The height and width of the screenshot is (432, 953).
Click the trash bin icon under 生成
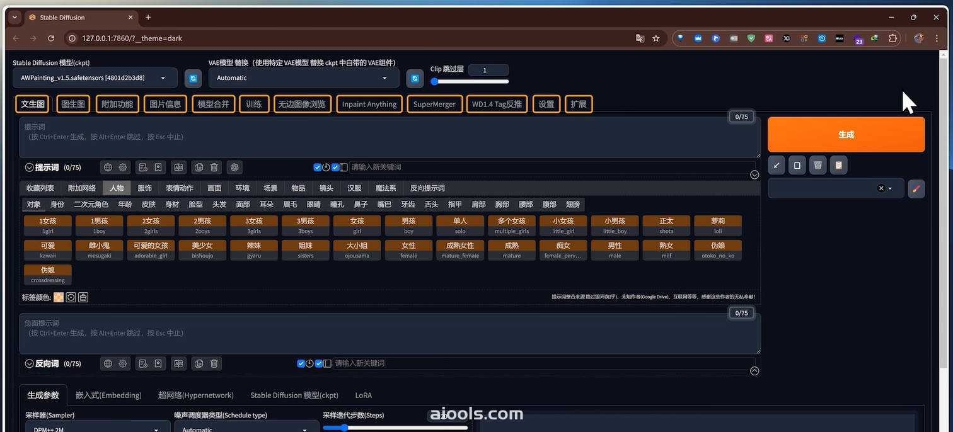(x=817, y=166)
